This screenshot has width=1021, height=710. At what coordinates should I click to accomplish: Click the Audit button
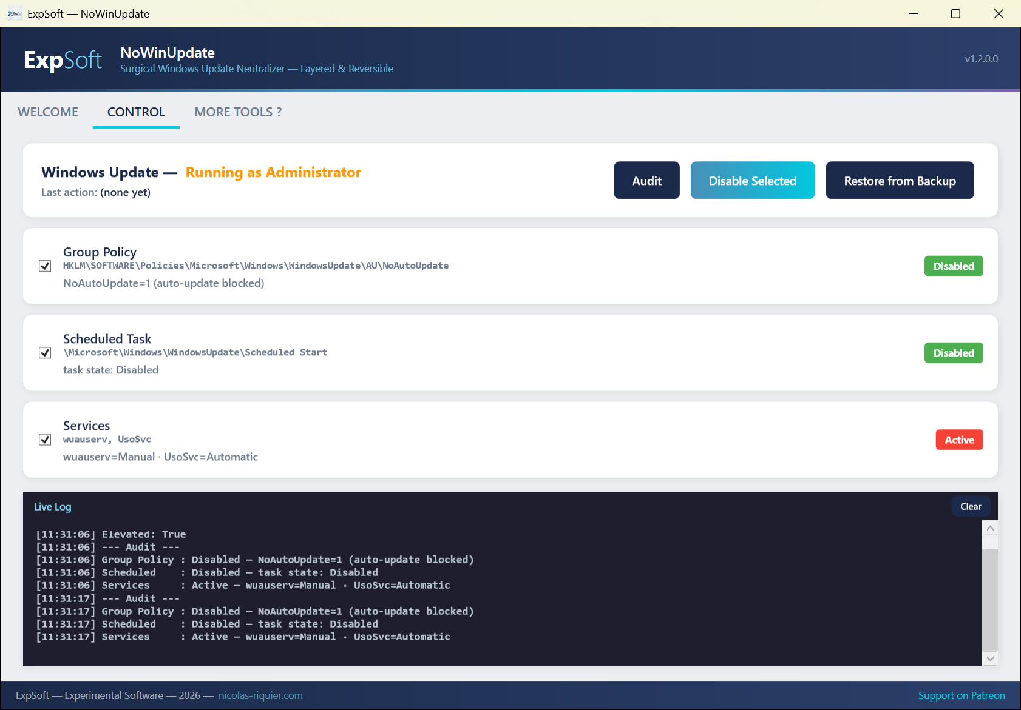pos(646,180)
